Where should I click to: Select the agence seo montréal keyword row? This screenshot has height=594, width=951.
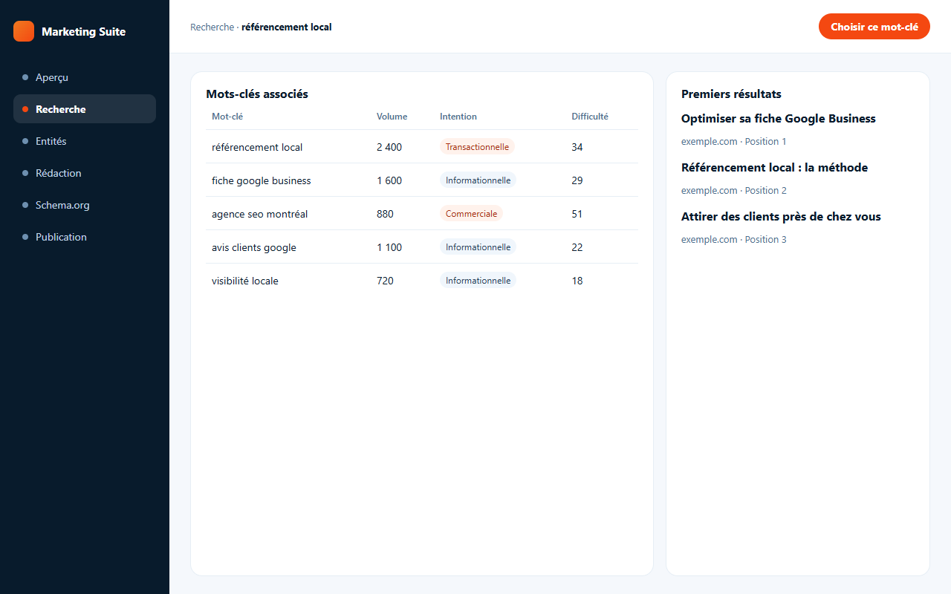coord(422,214)
